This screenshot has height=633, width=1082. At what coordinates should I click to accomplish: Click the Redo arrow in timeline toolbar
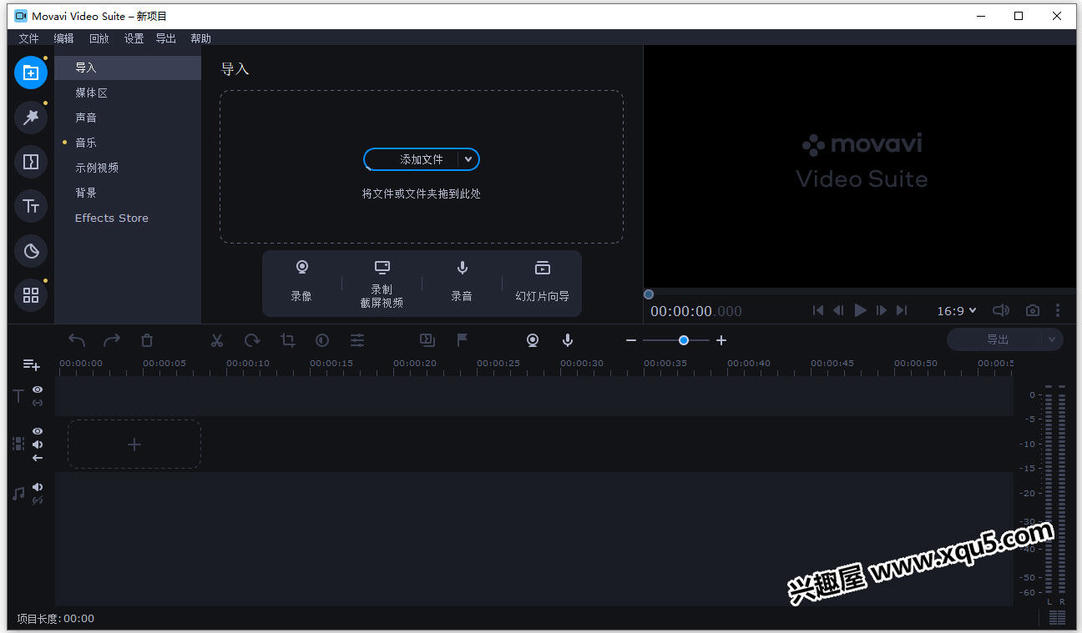click(x=112, y=340)
